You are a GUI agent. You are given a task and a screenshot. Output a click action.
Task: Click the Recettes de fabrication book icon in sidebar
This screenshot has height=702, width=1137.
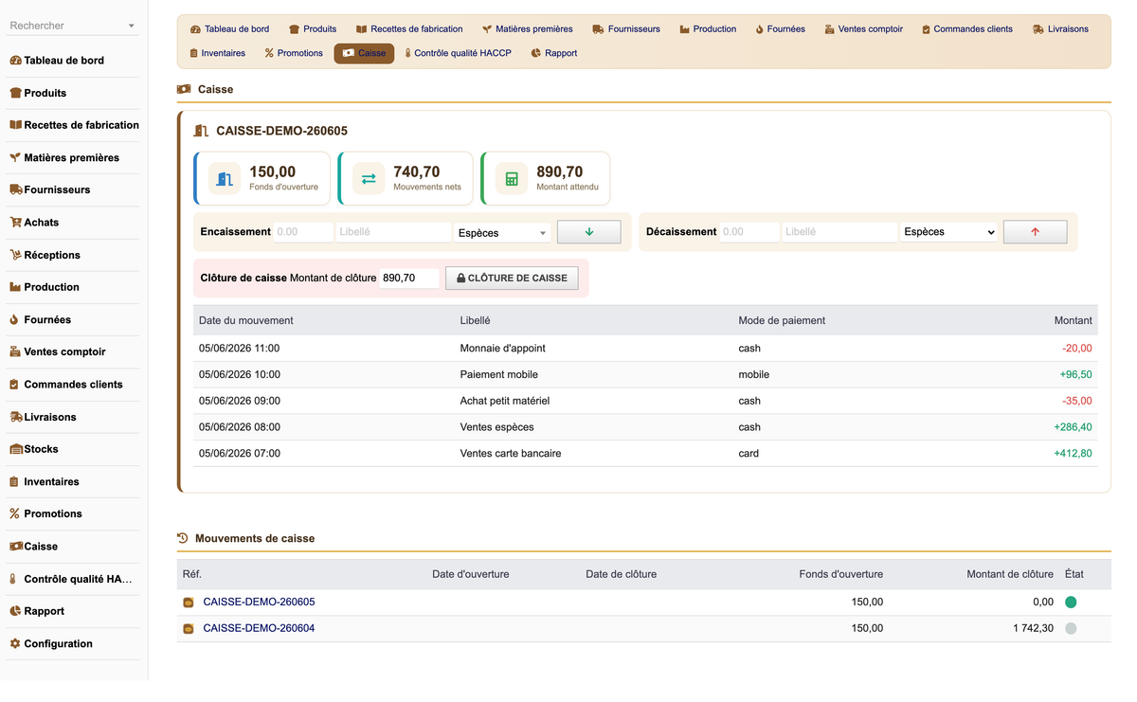coord(15,125)
